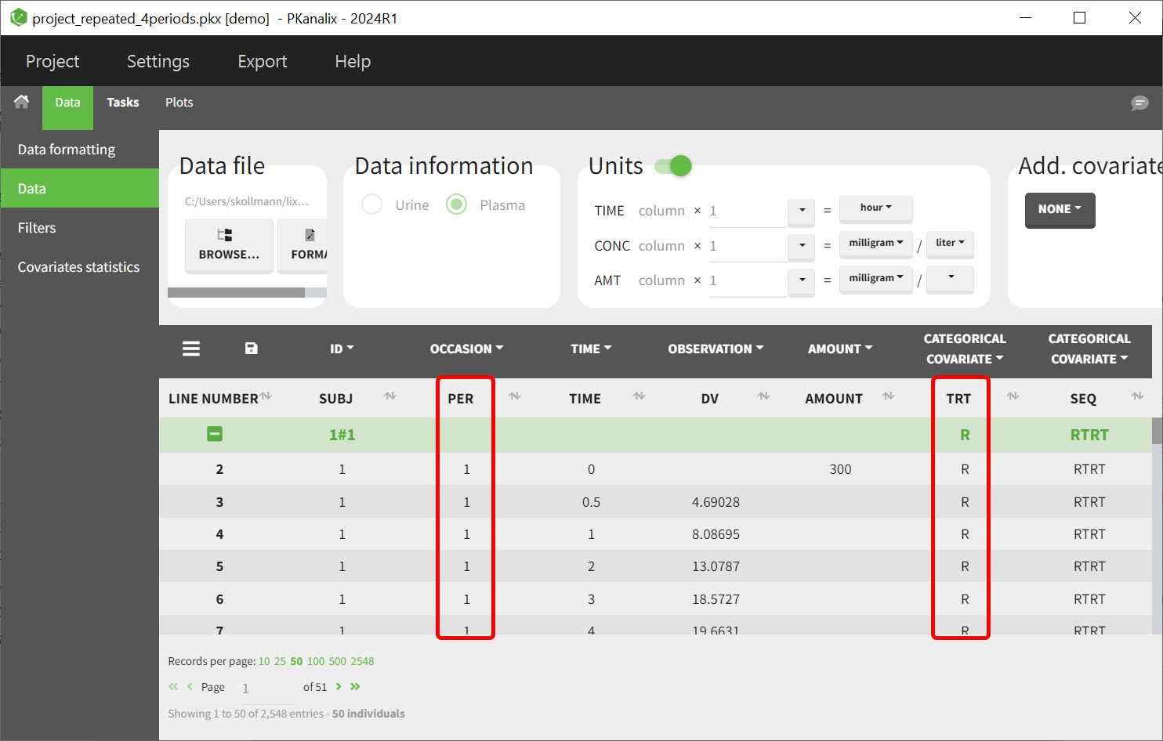Click the save floppy disk icon
This screenshot has height=741, width=1163.
(251, 349)
